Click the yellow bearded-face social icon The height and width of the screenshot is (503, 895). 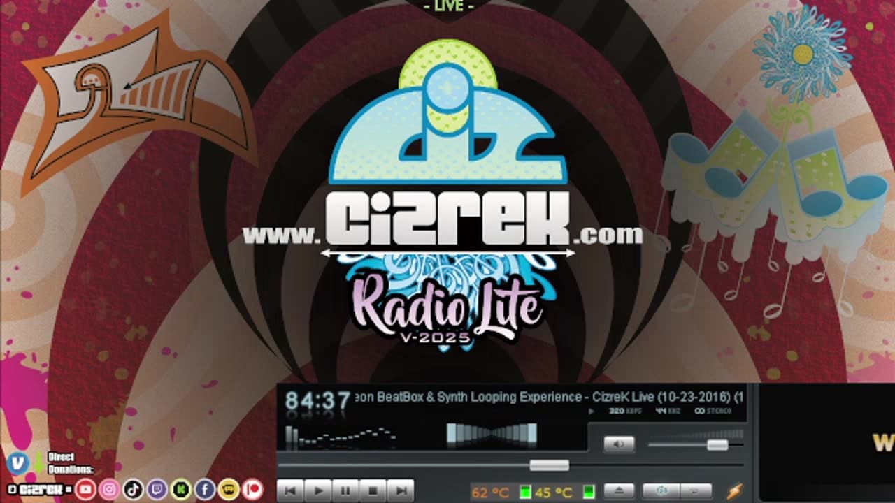click(x=229, y=489)
